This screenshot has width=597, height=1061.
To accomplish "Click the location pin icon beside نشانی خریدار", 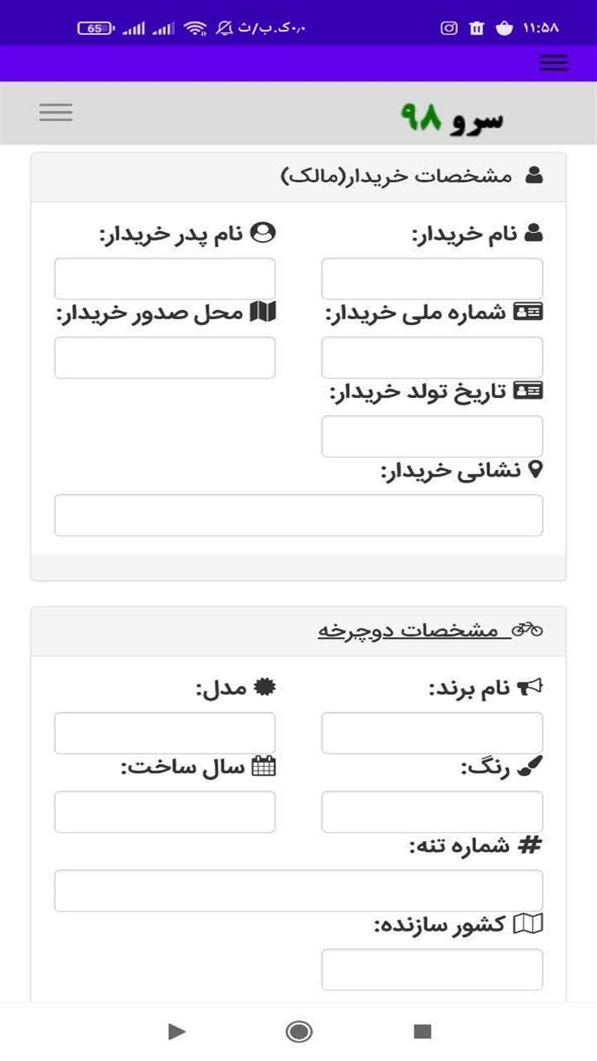I will tap(536, 470).
